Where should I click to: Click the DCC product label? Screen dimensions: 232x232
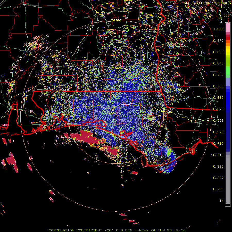tap(227, 15)
